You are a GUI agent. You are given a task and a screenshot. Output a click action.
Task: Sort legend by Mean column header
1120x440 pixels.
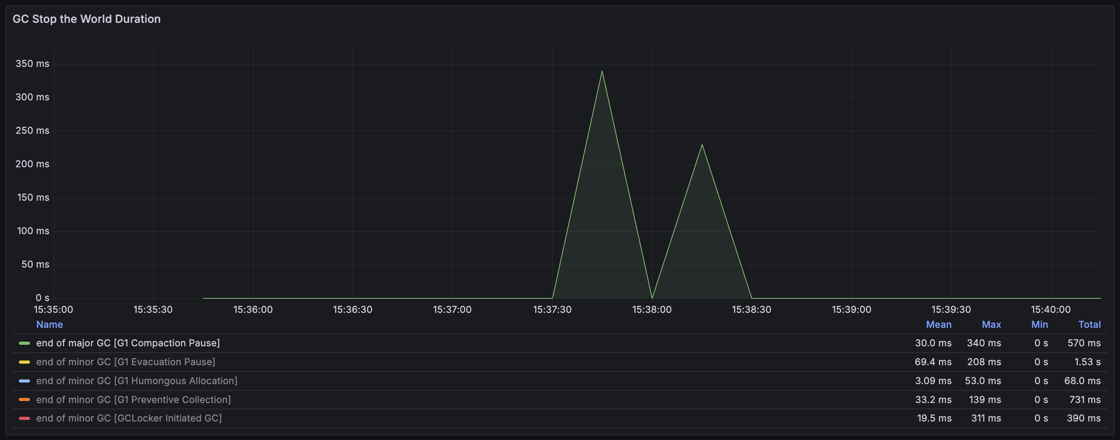click(x=938, y=324)
